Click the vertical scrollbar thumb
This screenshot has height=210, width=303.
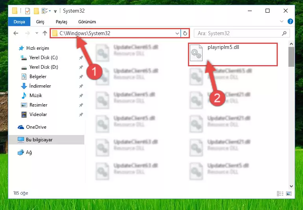tap(291, 57)
